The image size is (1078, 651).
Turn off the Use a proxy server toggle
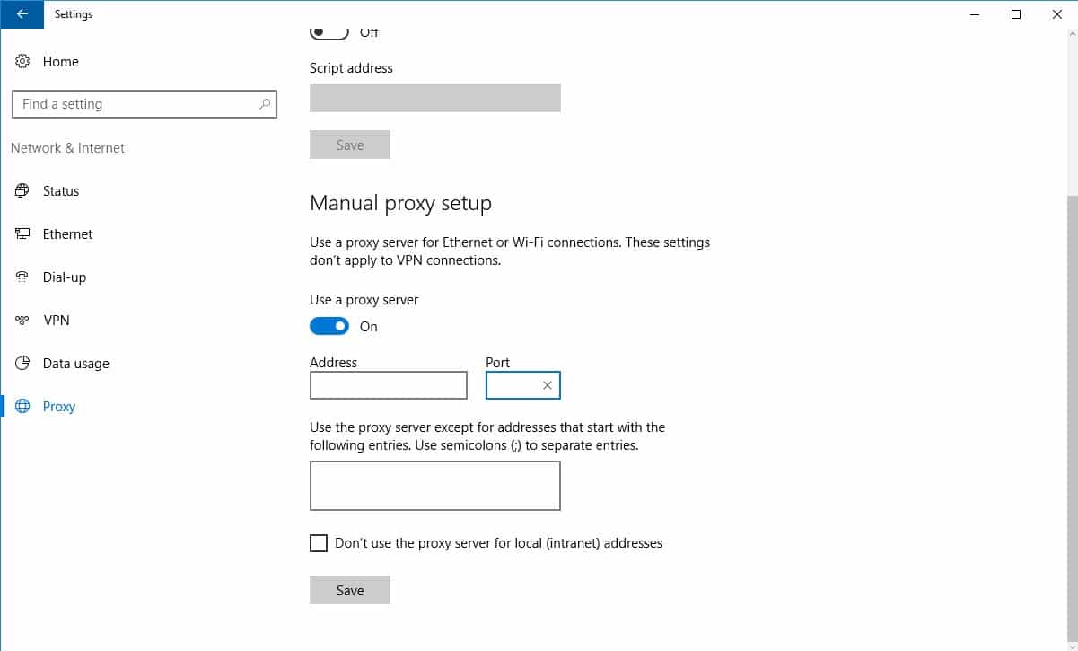pyautogui.click(x=329, y=326)
